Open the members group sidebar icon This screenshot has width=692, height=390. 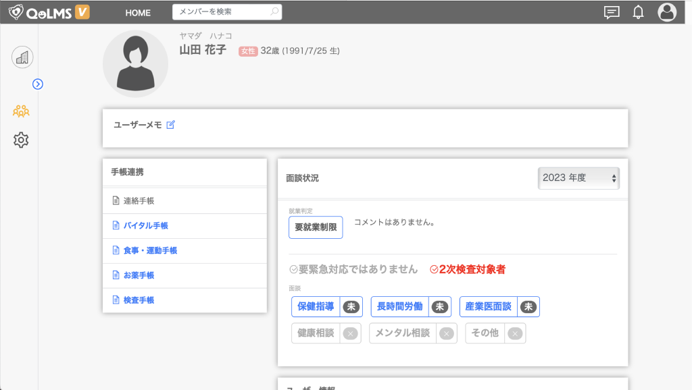[x=21, y=111]
